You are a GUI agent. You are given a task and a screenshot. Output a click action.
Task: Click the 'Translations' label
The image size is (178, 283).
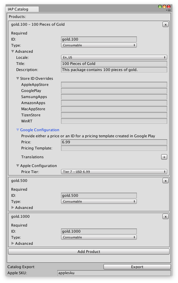click(32, 157)
